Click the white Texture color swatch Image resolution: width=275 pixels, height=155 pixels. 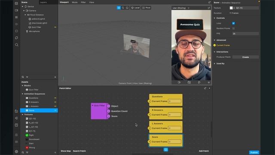click(x=231, y=8)
